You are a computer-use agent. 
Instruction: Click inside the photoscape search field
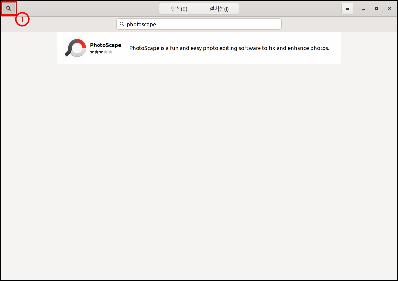click(x=199, y=24)
